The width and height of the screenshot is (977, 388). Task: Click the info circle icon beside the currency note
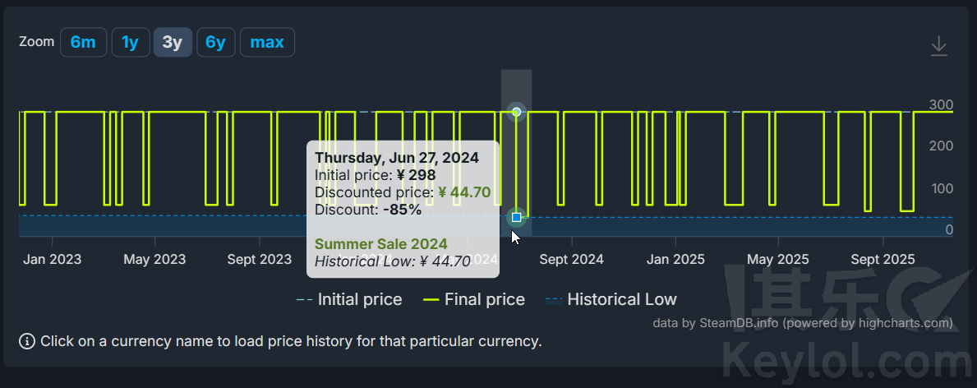27,341
